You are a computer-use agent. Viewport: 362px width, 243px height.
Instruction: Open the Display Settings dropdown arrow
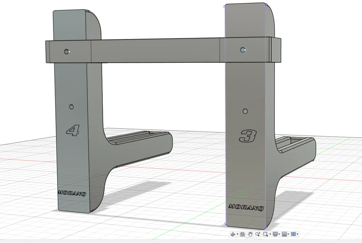pyautogui.click(x=279, y=234)
